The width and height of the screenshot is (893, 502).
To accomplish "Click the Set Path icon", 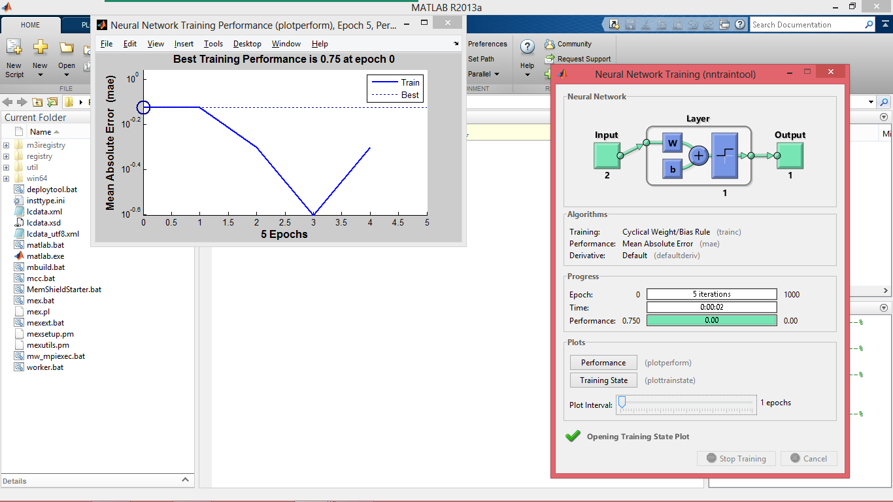I will [x=482, y=58].
